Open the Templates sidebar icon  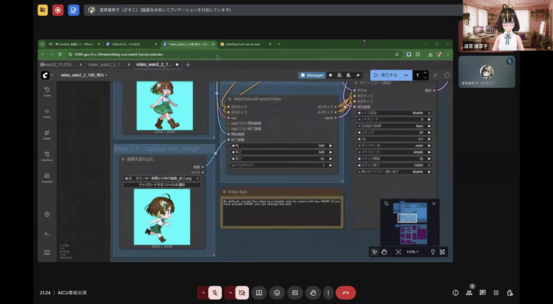(47, 177)
